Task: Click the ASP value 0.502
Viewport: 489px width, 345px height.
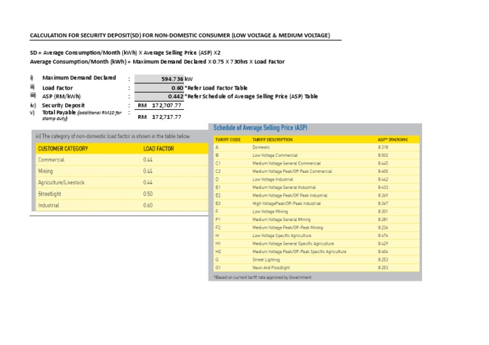Action: click(x=383, y=155)
